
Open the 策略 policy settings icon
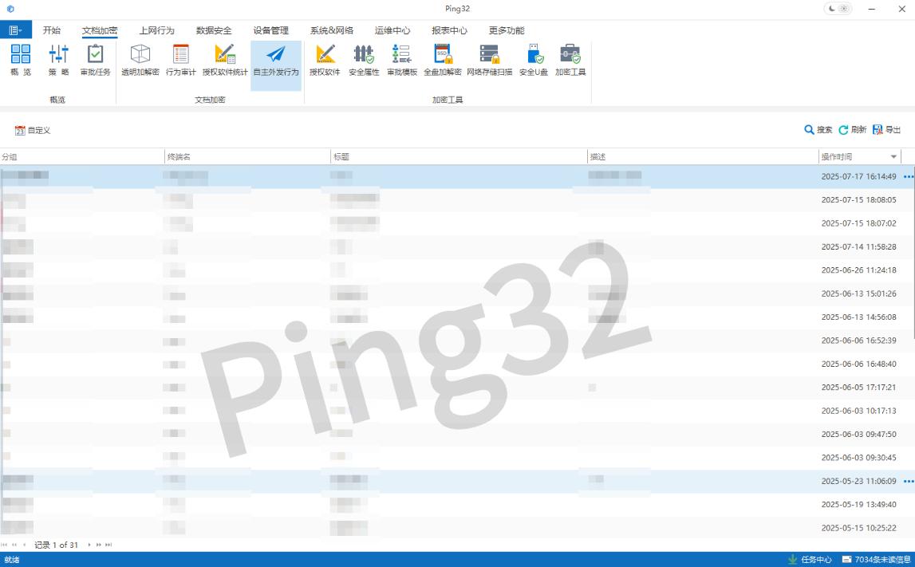58,60
